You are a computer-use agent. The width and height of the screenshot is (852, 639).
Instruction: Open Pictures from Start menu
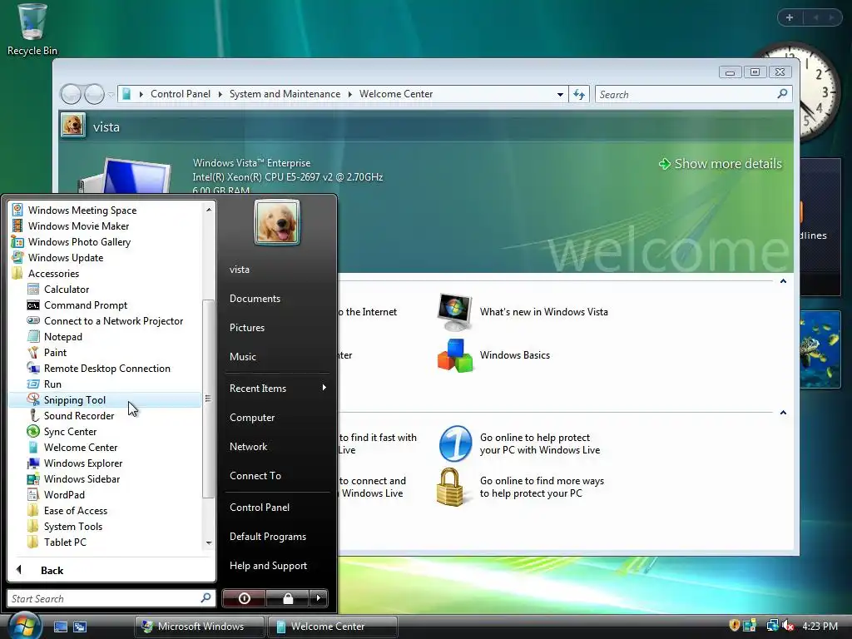pyautogui.click(x=247, y=328)
